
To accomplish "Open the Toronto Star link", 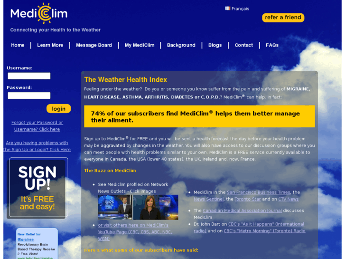I will click(x=248, y=199).
